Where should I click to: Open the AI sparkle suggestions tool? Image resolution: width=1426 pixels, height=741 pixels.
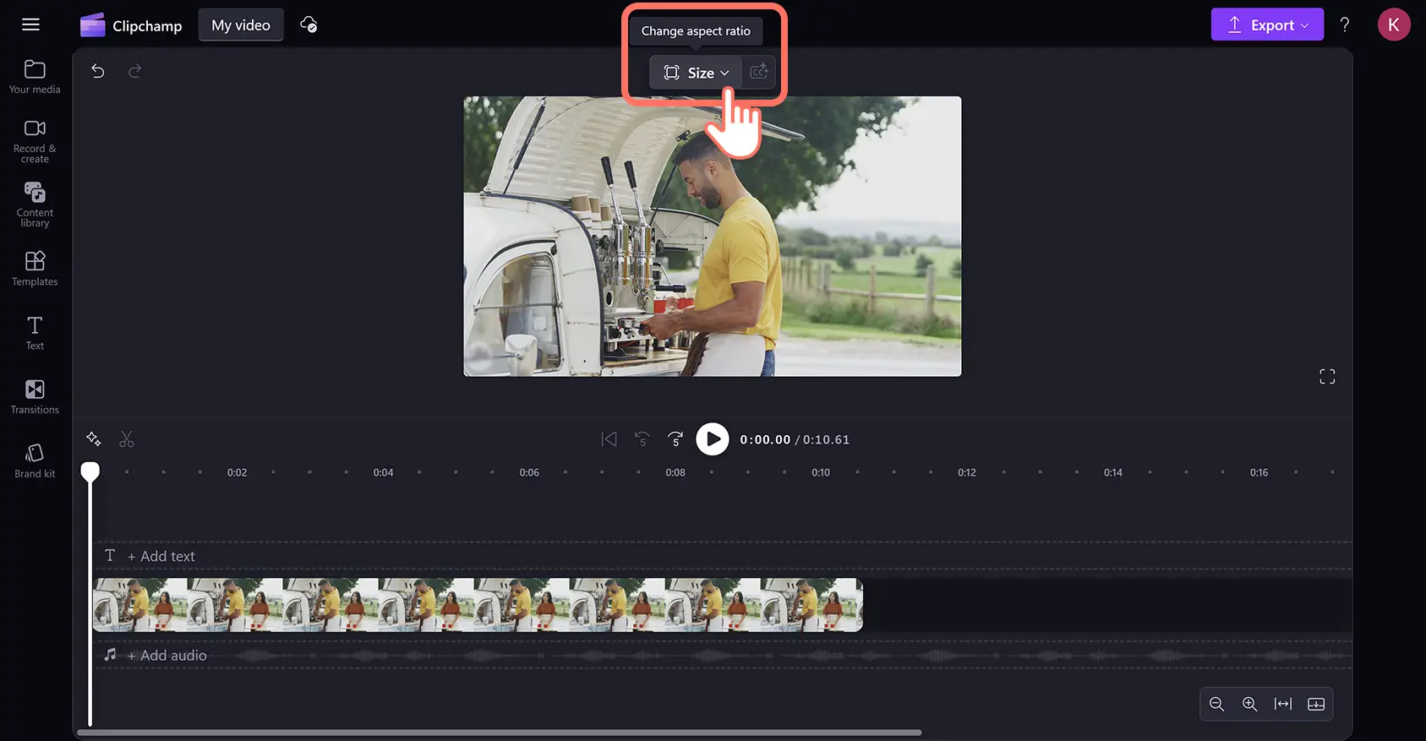[x=94, y=439]
